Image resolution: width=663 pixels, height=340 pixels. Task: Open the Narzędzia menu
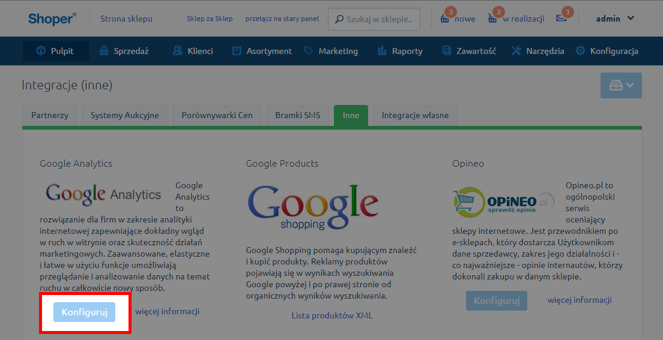coord(538,51)
